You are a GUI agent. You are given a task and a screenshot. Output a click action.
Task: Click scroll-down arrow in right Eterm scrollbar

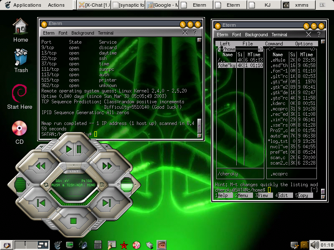click(x=323, y=197)
